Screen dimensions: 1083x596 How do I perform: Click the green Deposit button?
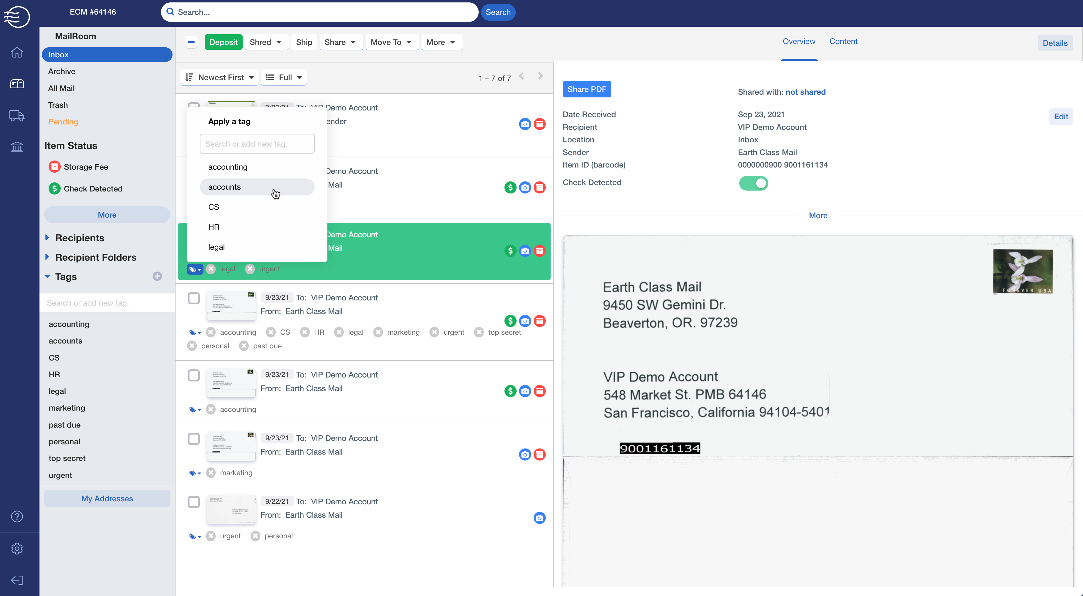(223, 42)
